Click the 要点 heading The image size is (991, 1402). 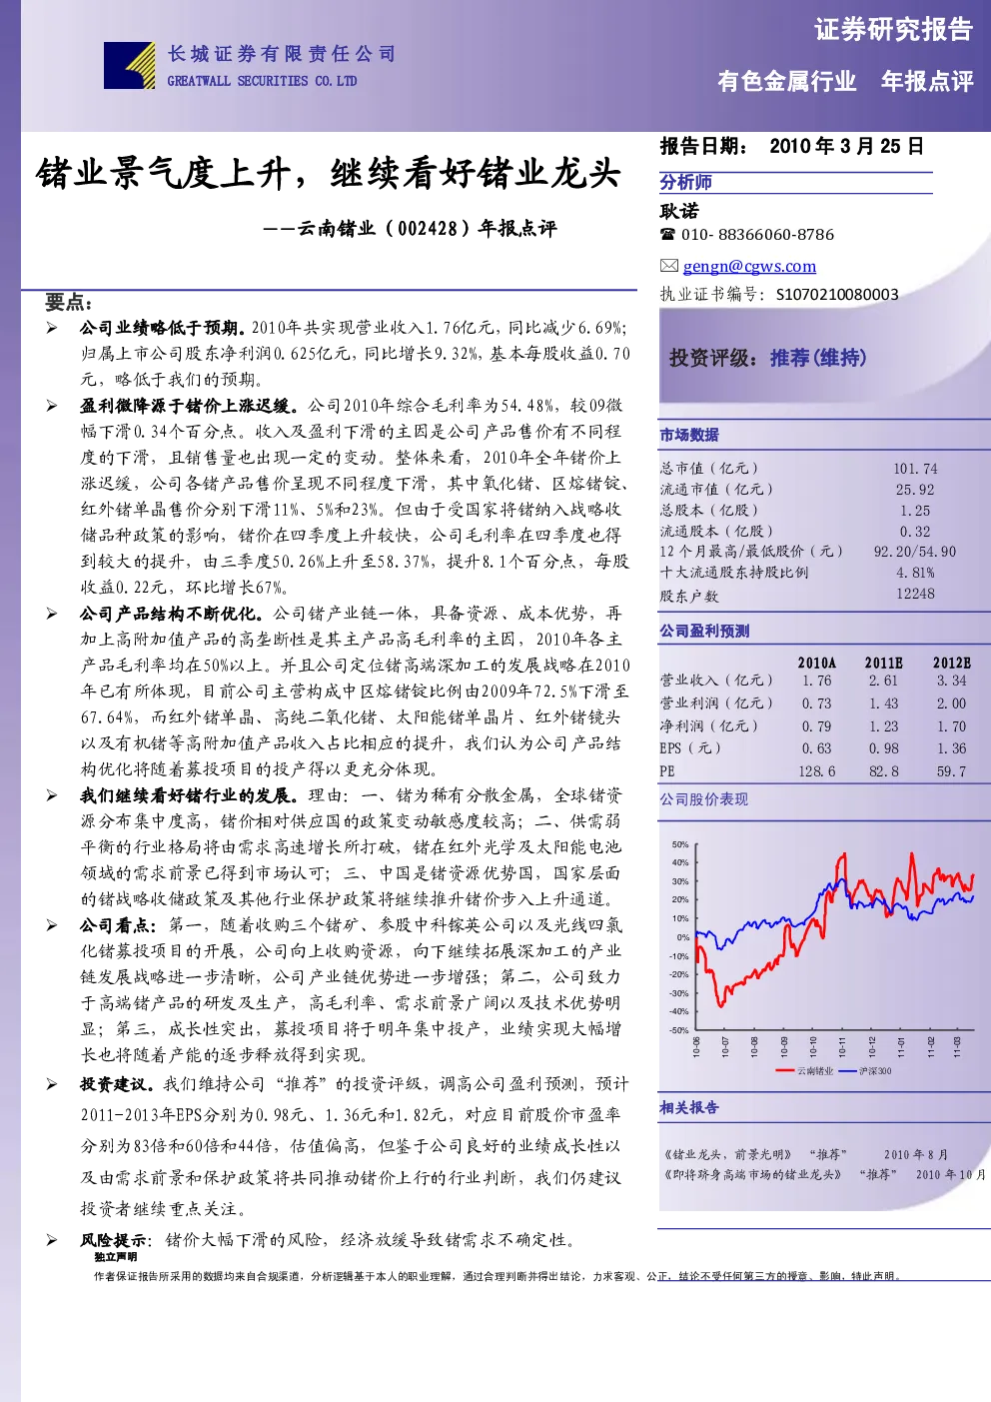coord(69,302)
